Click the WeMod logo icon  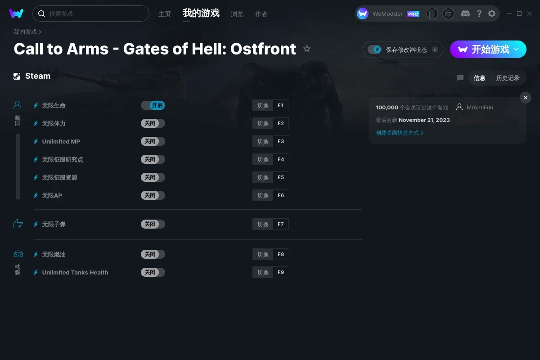[16, 13]
